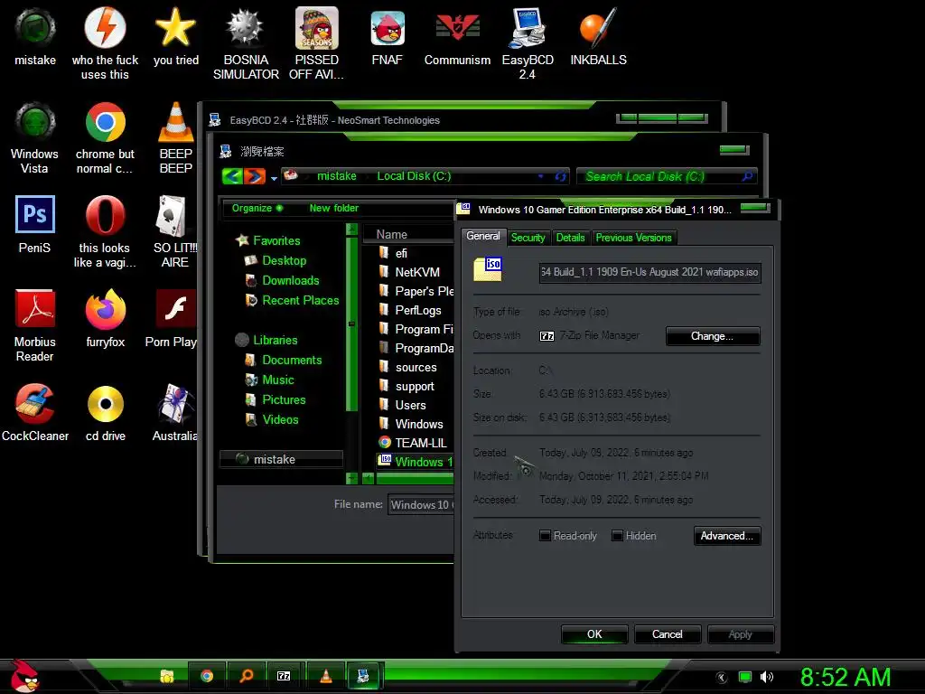Click the Change... button for opens with
Viewport: 925px width, 694px height.
[713, 336]
